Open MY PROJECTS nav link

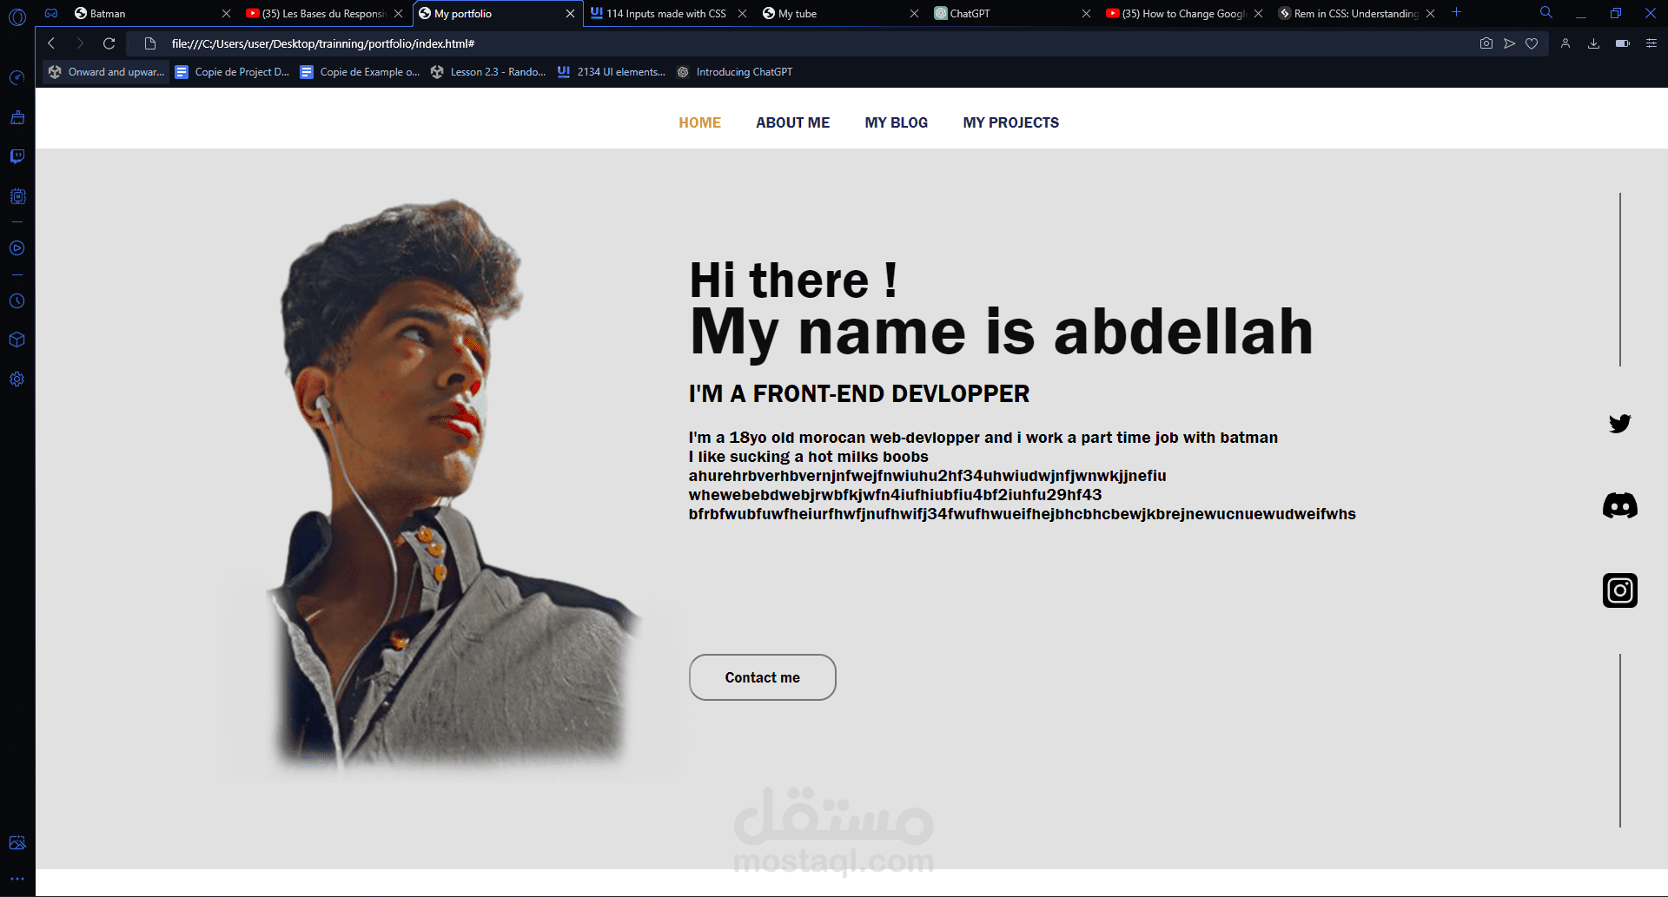tap(1010, 122)
